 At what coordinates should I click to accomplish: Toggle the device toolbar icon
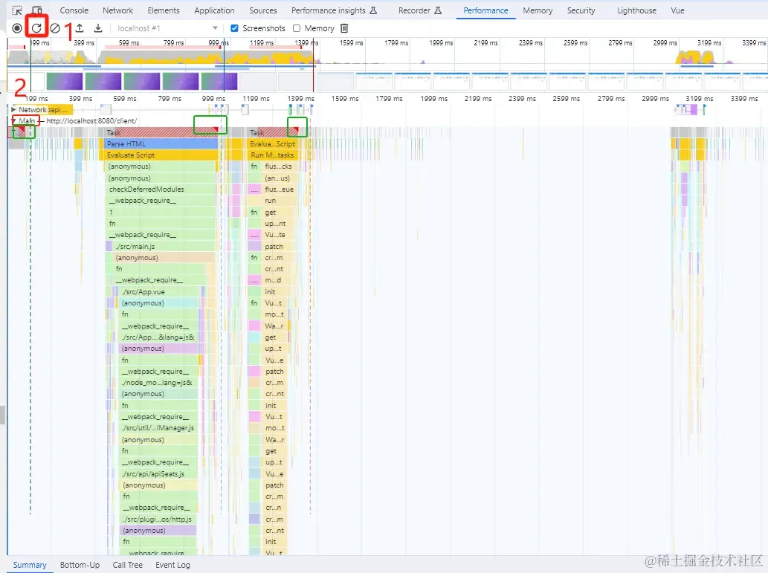[36, 10]
